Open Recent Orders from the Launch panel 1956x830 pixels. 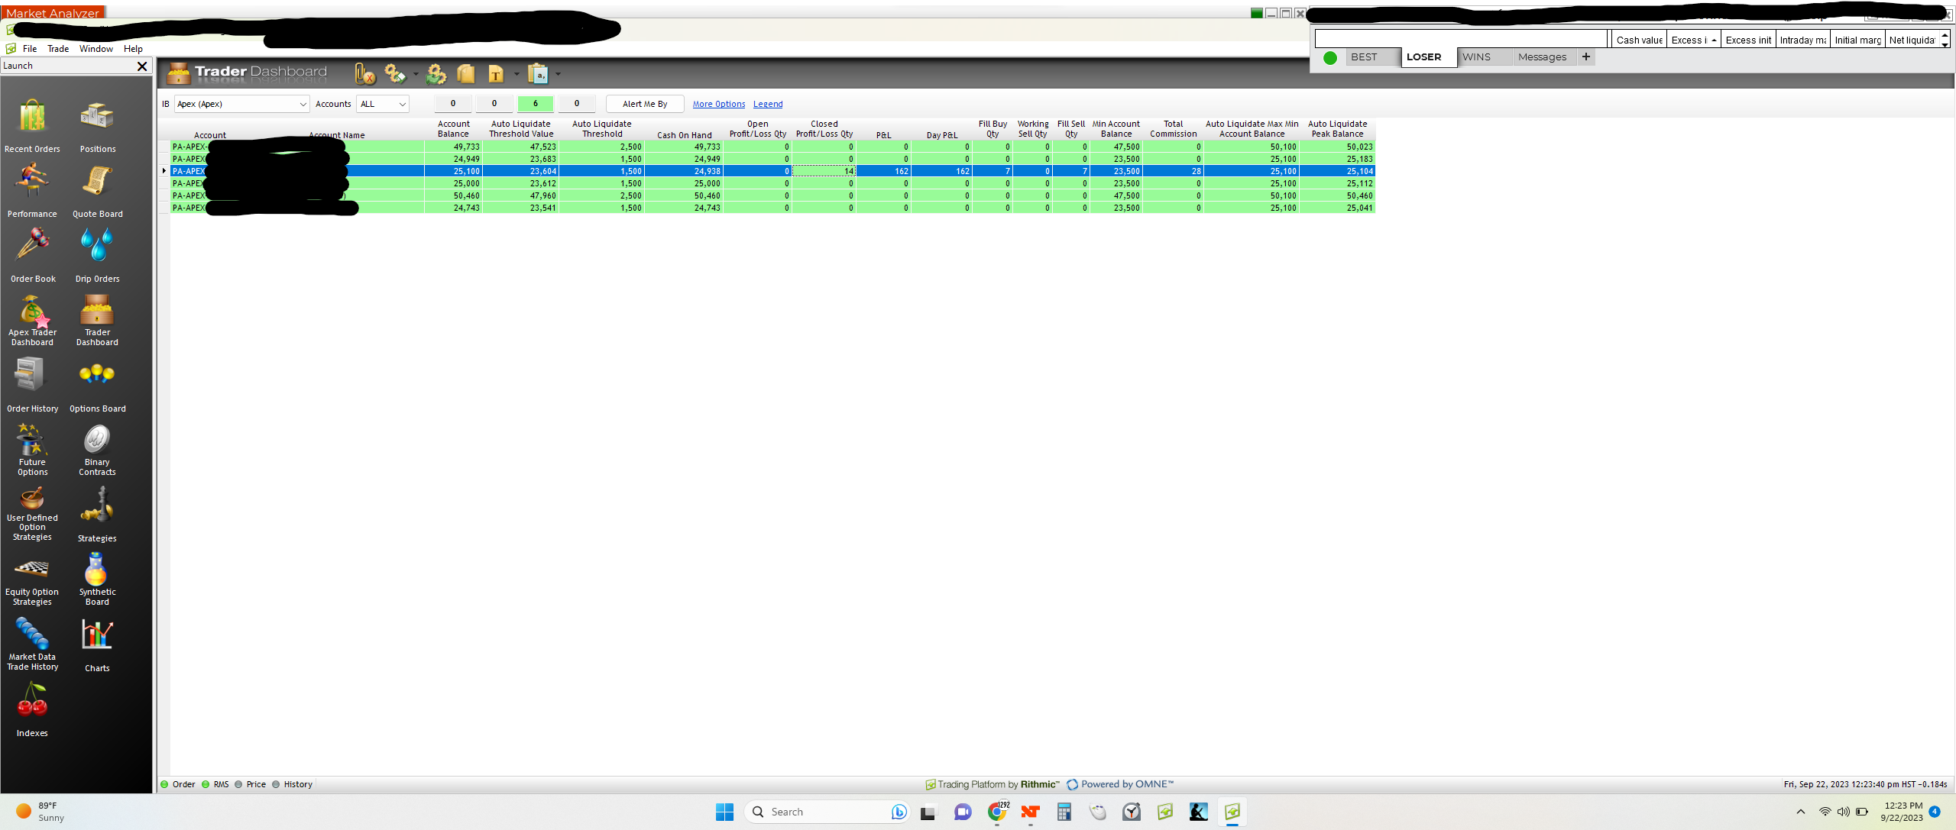coord(32,125)
